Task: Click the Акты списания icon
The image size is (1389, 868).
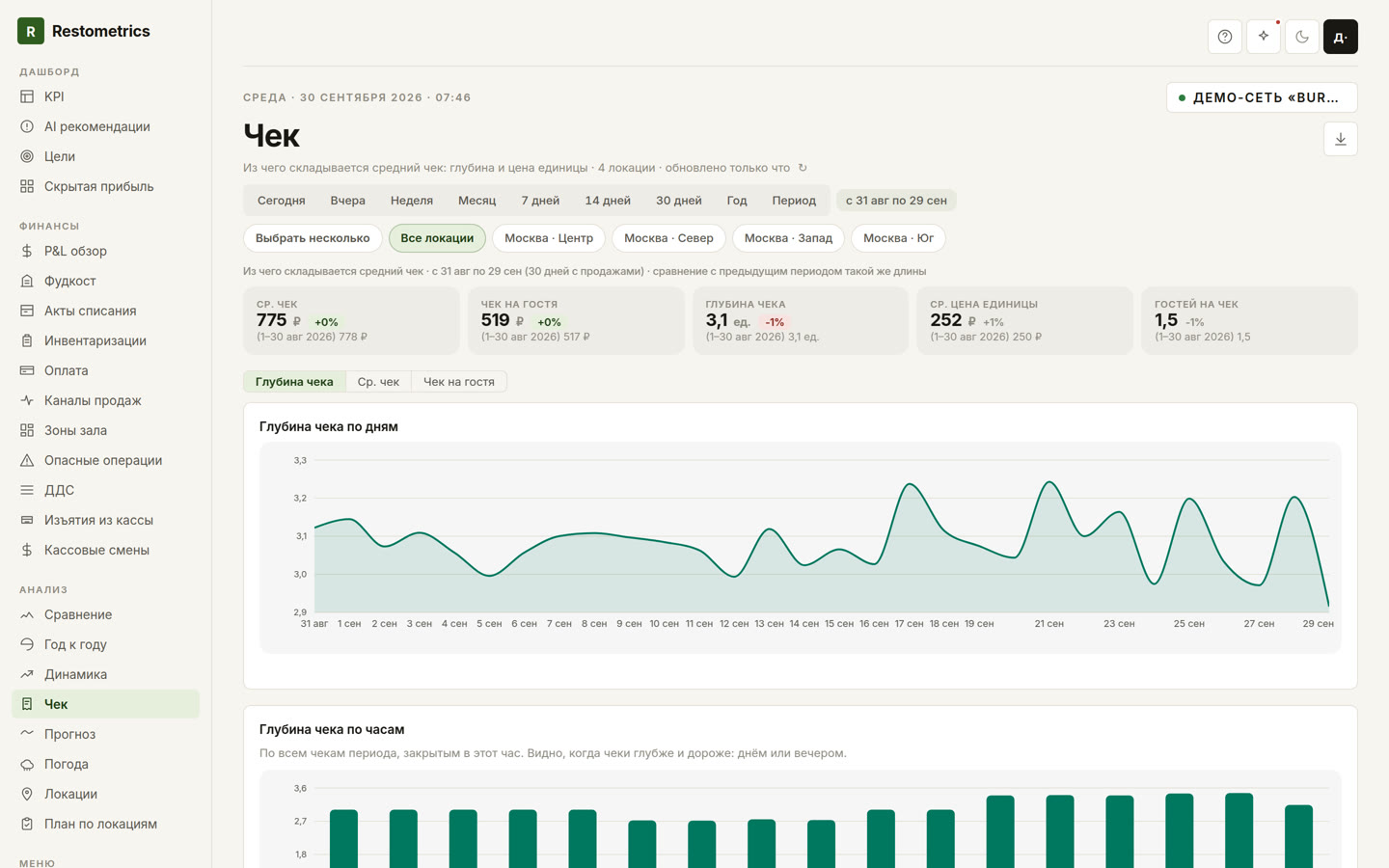Action: point(27,311)
